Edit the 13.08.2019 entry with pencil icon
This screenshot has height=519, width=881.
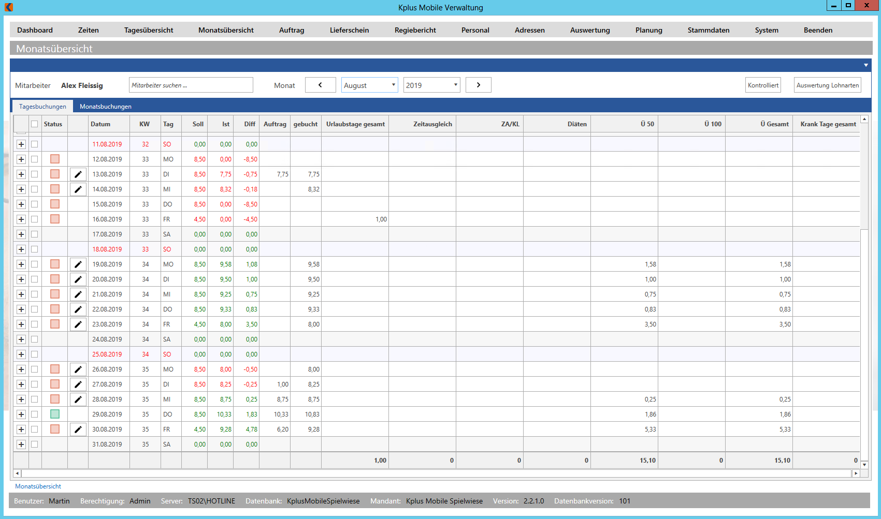[x=78, y=174]
